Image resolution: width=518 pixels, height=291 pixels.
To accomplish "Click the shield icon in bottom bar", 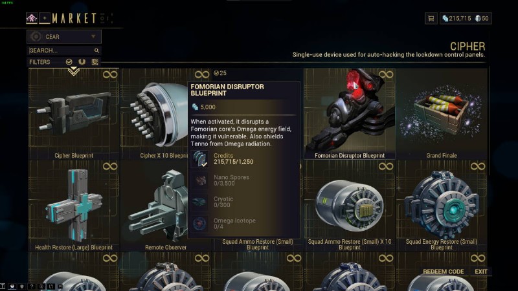I will click(22, 286).
